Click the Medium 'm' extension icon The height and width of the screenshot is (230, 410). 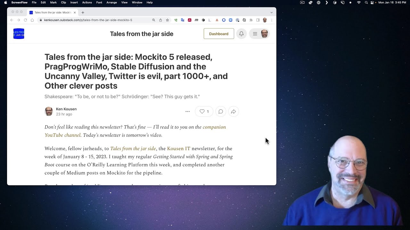click(196, 20)
